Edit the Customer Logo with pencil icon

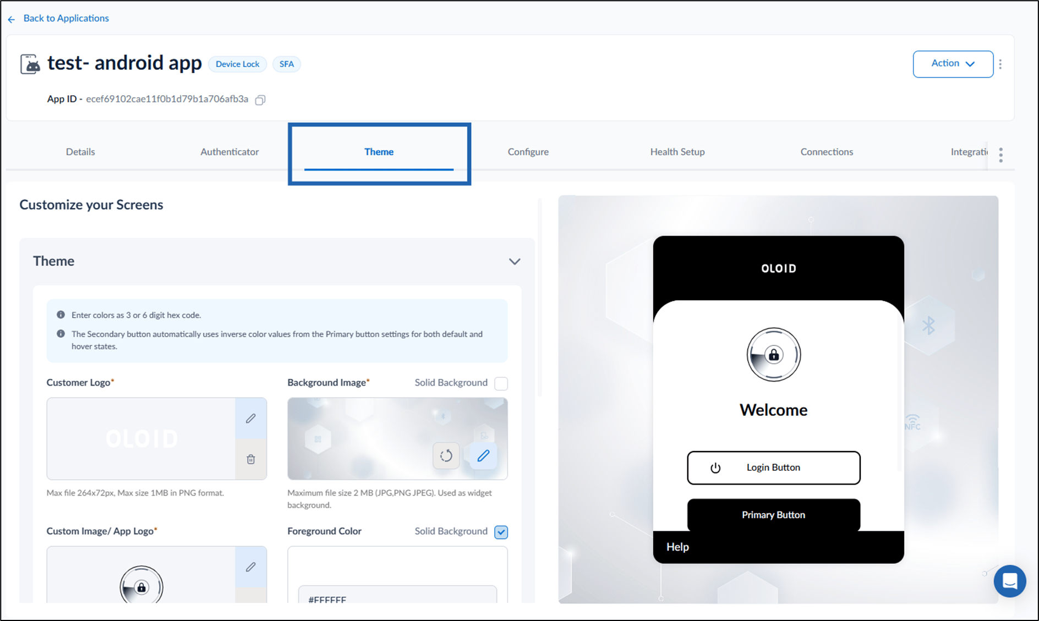point(251,418)
